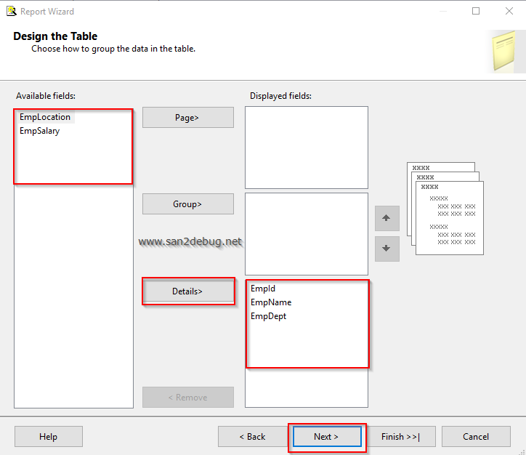Image resolution: width=526 pixels, height=455 pixels.
Task: Click the table layout preview thumbnail
Action: pyautogui.click(x=445, y=209)
